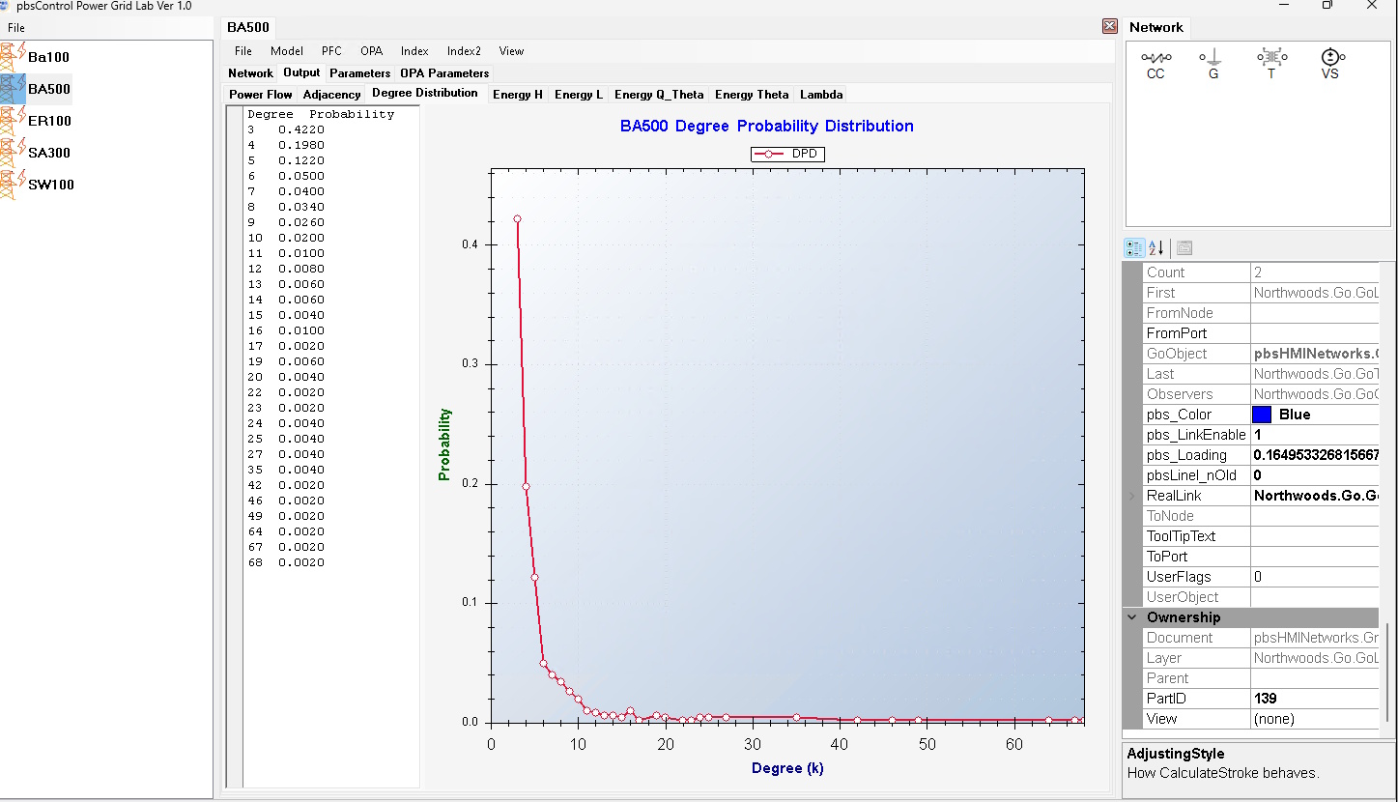Viewport: 1398px width, 802px height.
Task: Switch to the OPA Parameters tab
Action: point(444,73)
